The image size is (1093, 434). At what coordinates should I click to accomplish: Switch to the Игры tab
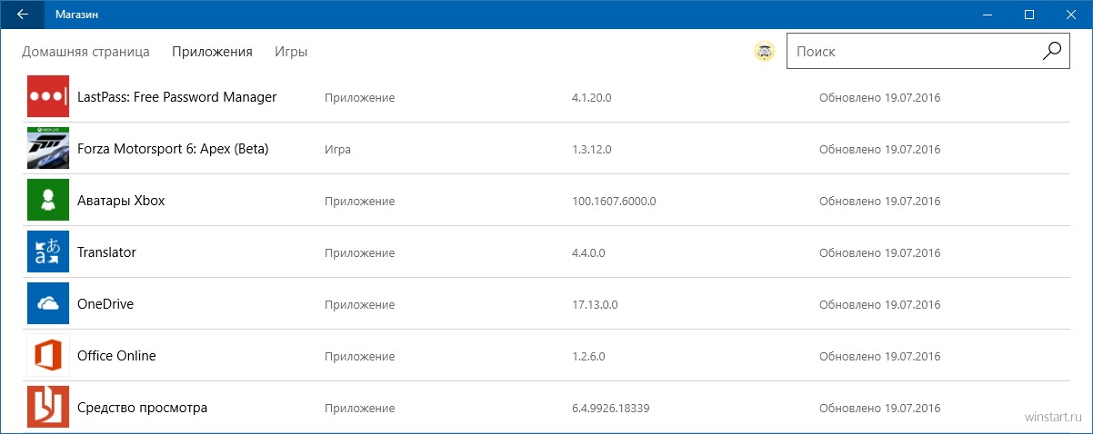pos(291,52)
